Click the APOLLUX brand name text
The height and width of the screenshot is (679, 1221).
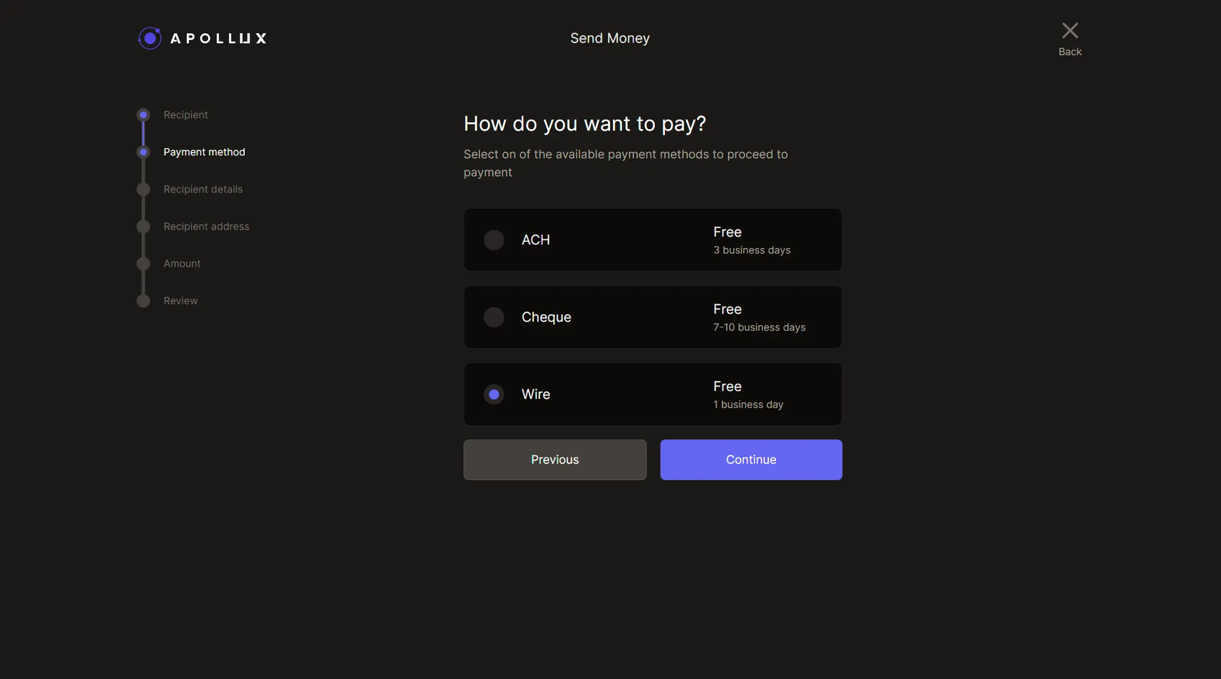click(x=218, y=38)
